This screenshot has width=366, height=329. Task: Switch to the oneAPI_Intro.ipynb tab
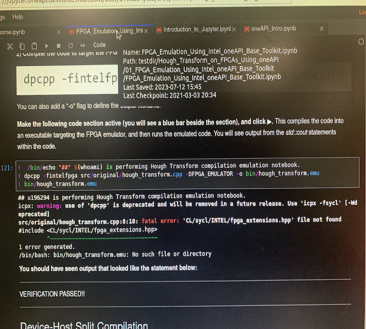[x=274, y=28]
